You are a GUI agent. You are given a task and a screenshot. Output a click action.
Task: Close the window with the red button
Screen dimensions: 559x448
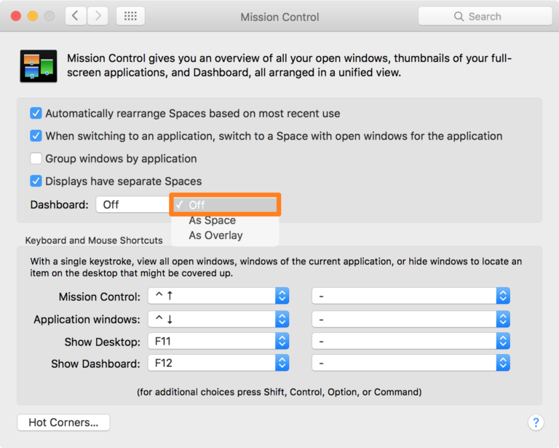[16, 16]
